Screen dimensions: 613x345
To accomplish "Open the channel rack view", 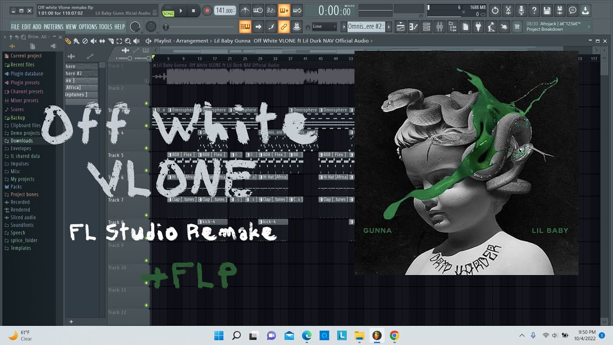I will coord(426,27).
